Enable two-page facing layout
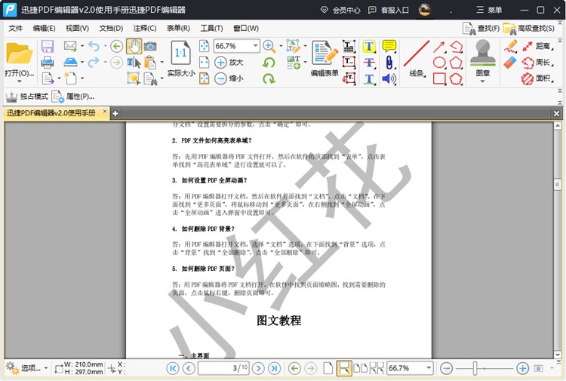The width and height of the screenshot is (566, 381). [360, 368]
